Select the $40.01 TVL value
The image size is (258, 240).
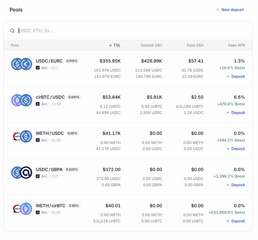113,206
